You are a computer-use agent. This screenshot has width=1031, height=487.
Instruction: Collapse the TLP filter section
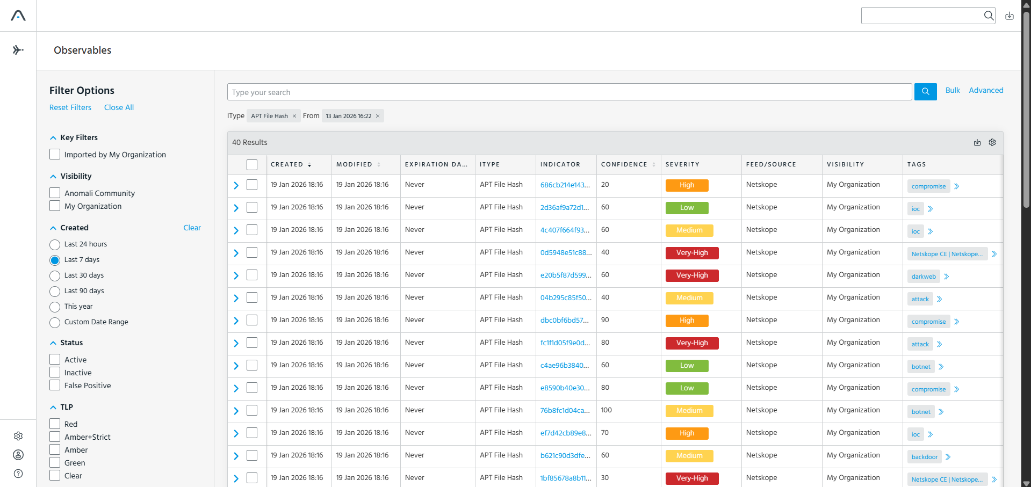[53, 408]
